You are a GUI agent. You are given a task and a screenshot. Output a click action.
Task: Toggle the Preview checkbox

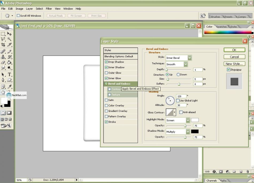click(228, 70)
